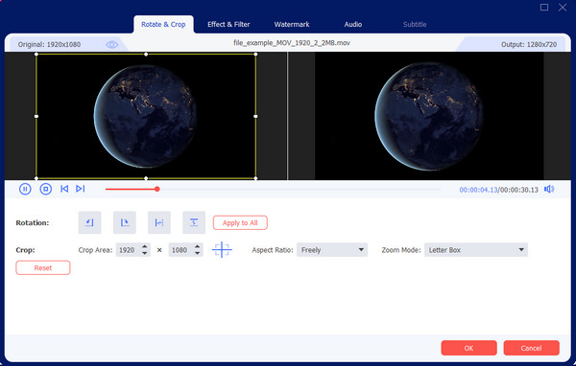576x366 pixels.
Task: Decrease crop width value
Action: (145, 253)
